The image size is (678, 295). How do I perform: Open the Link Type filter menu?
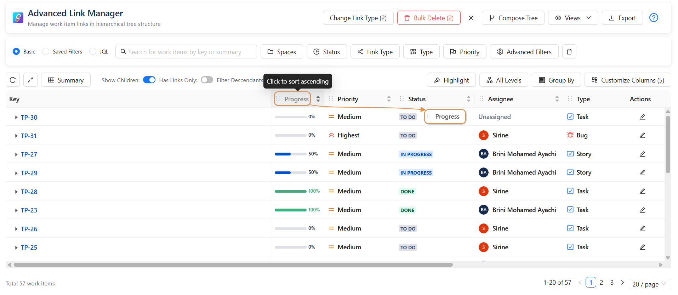tap(375, 52)
